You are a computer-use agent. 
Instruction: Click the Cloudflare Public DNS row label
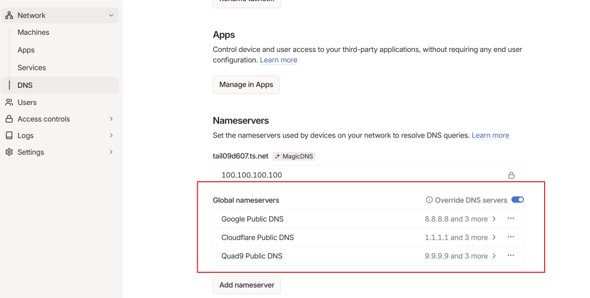[257, 237]
